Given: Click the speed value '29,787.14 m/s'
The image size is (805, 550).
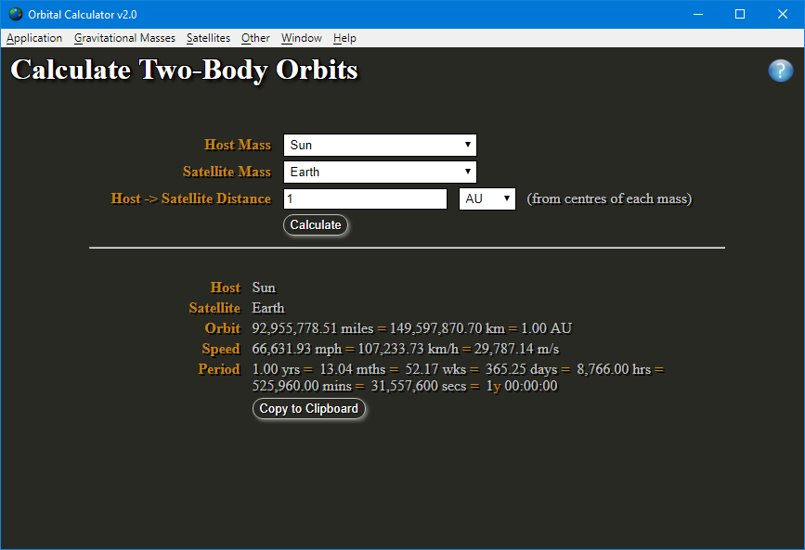Looking at the screenshot, I should tap(516, 349).
